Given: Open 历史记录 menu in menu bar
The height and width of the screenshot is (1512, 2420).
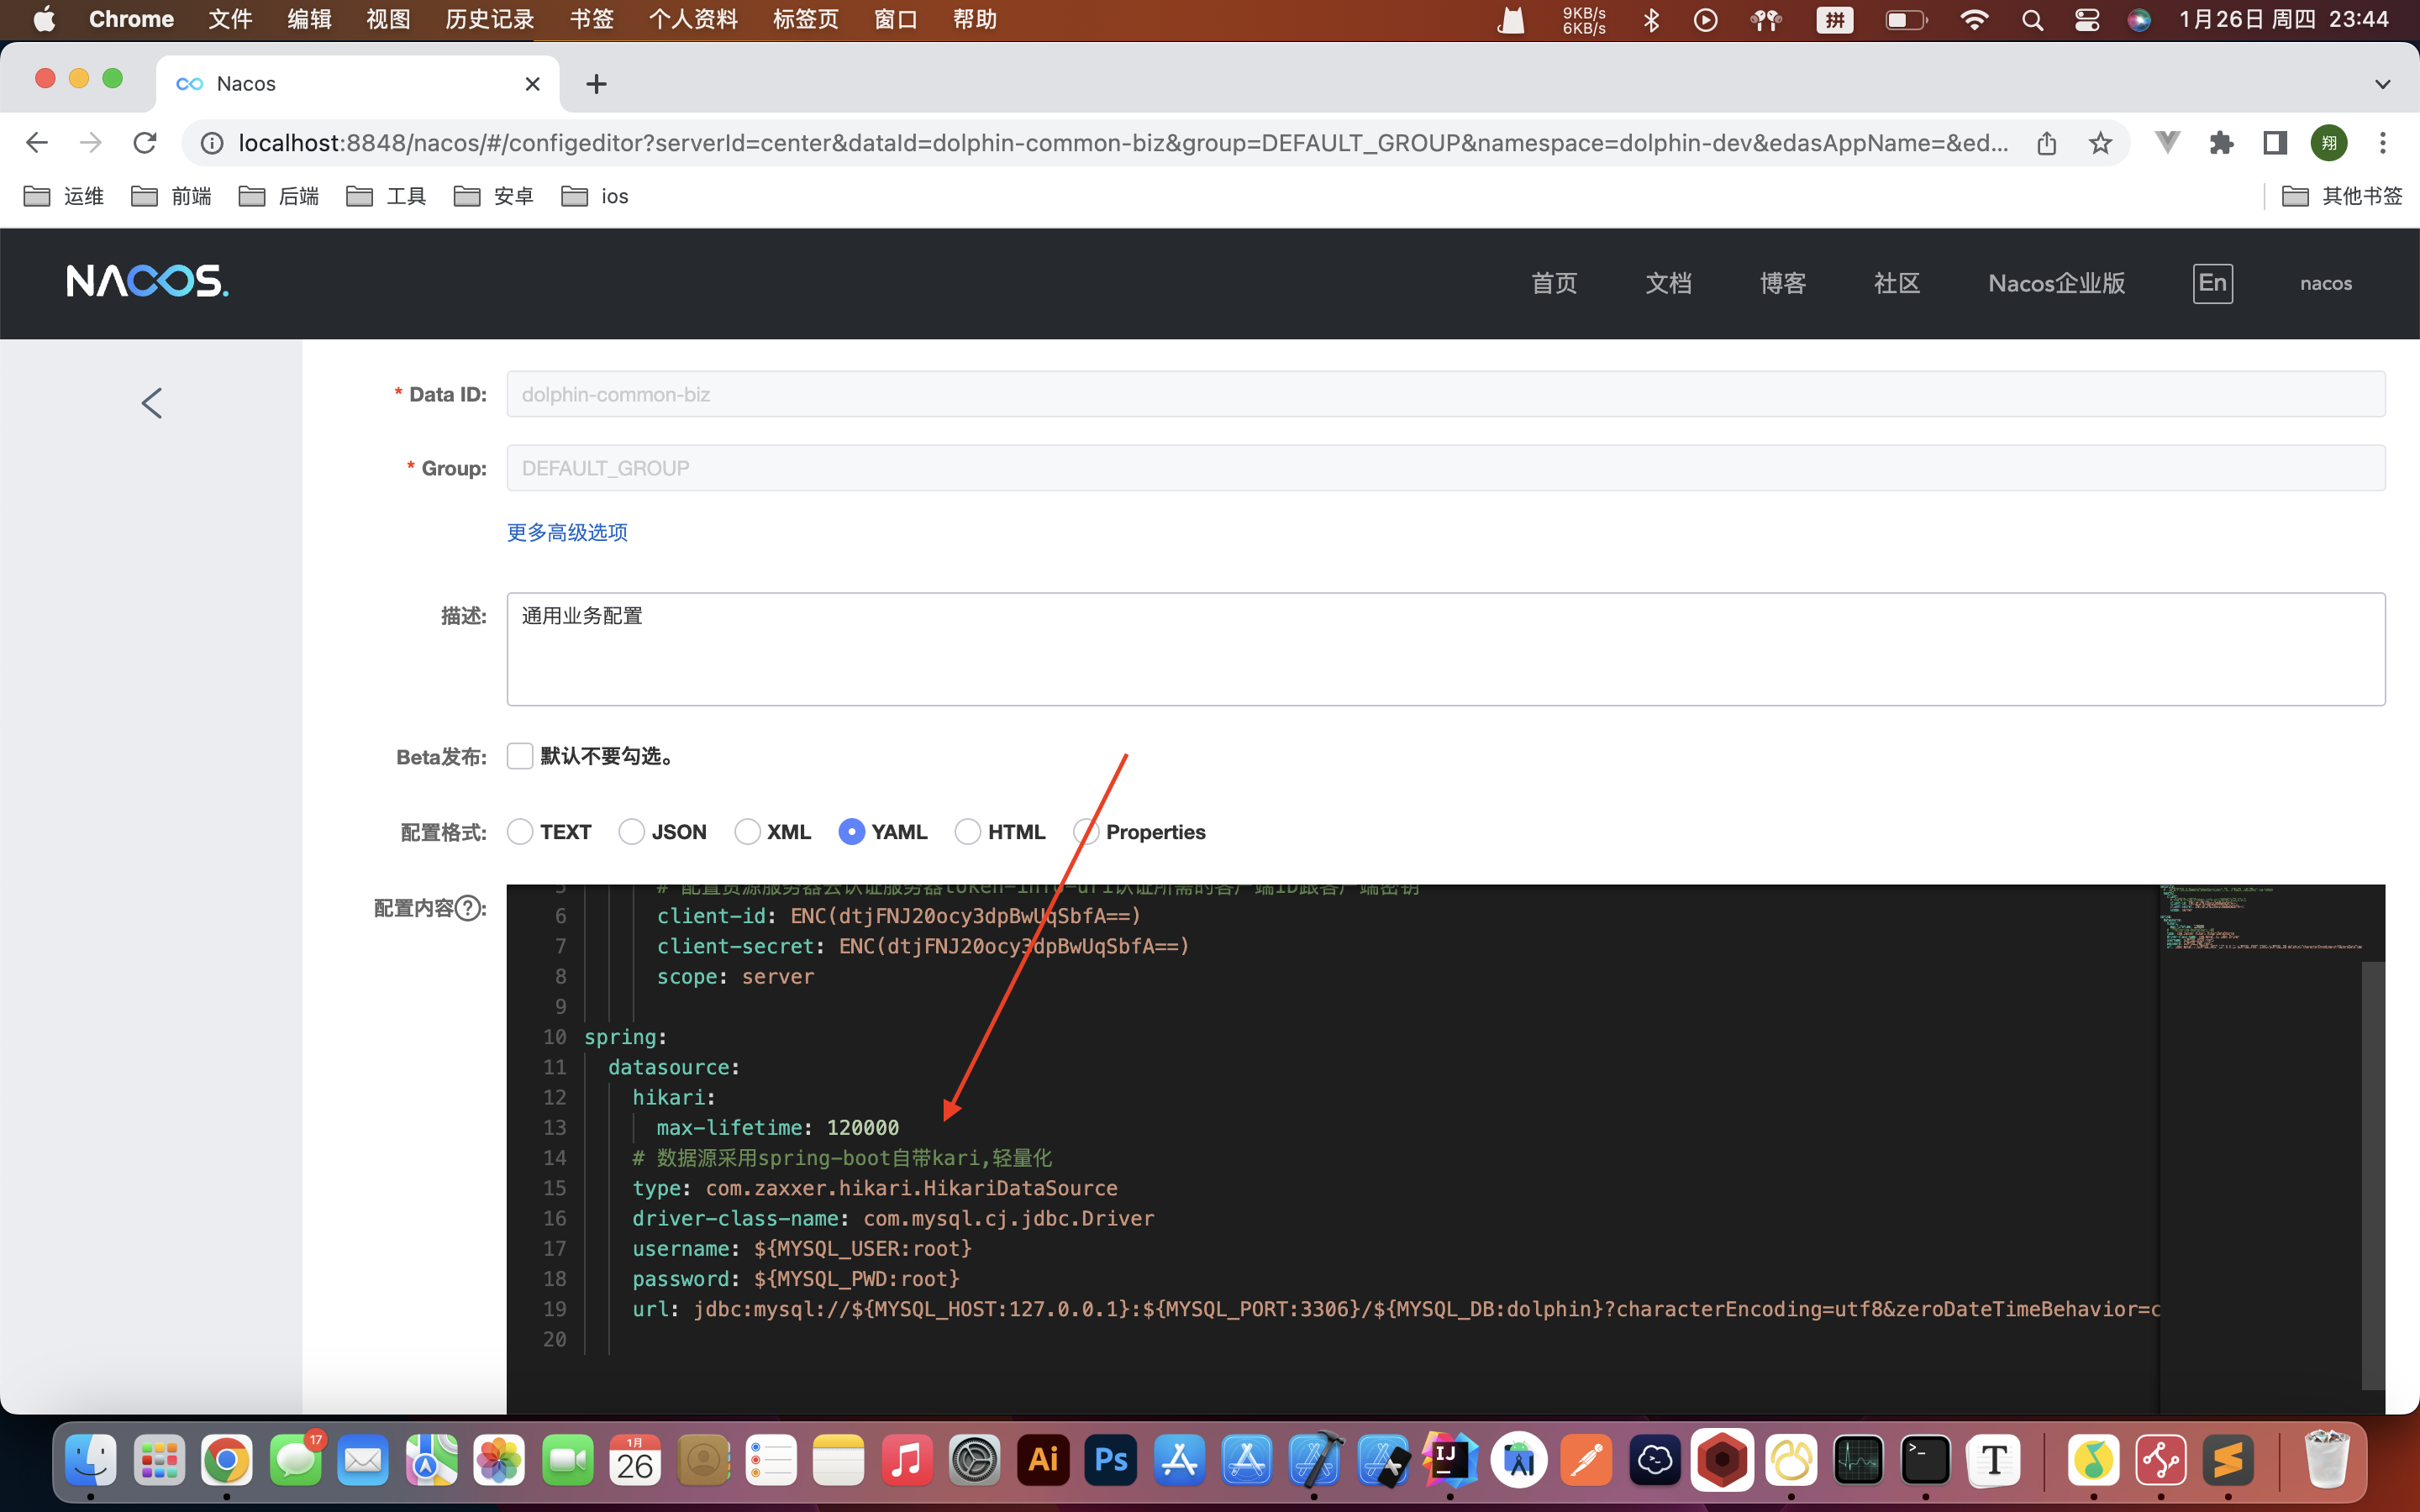Looking at the screenshot, I should pos(489,19).
